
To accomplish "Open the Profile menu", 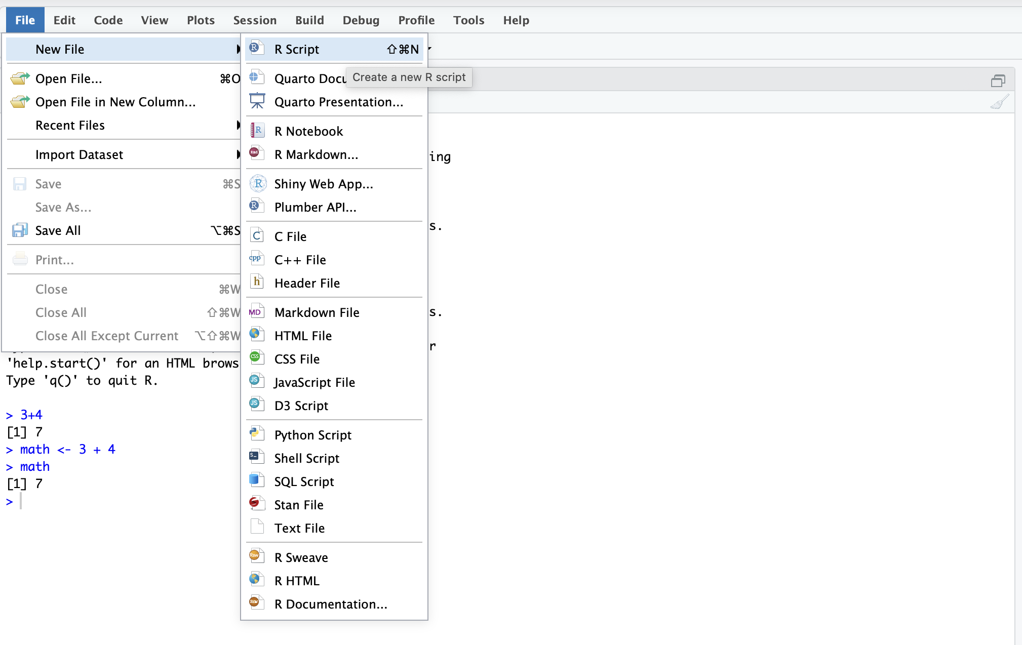I will point(416,20).
